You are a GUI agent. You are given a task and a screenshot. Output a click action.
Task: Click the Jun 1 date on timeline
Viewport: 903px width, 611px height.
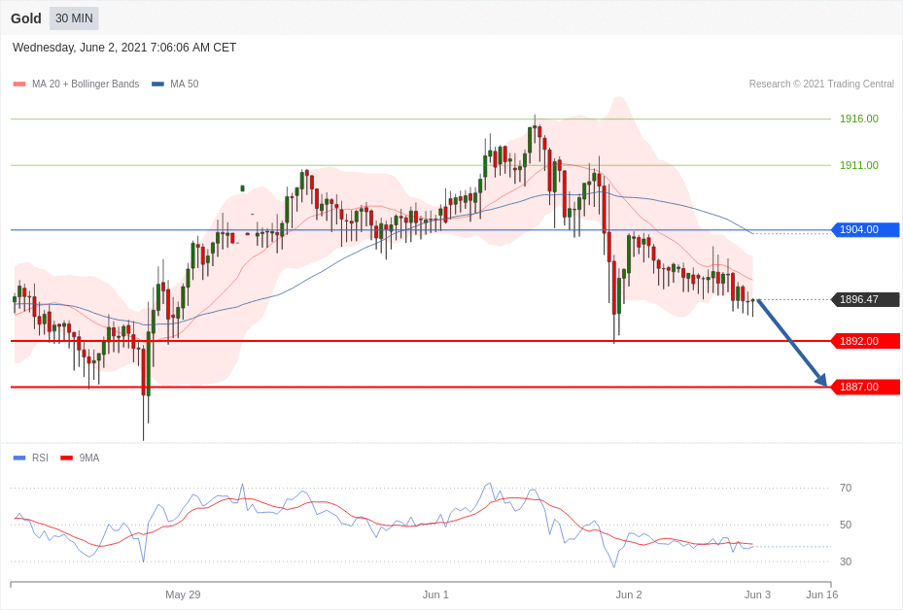point(435,594)
